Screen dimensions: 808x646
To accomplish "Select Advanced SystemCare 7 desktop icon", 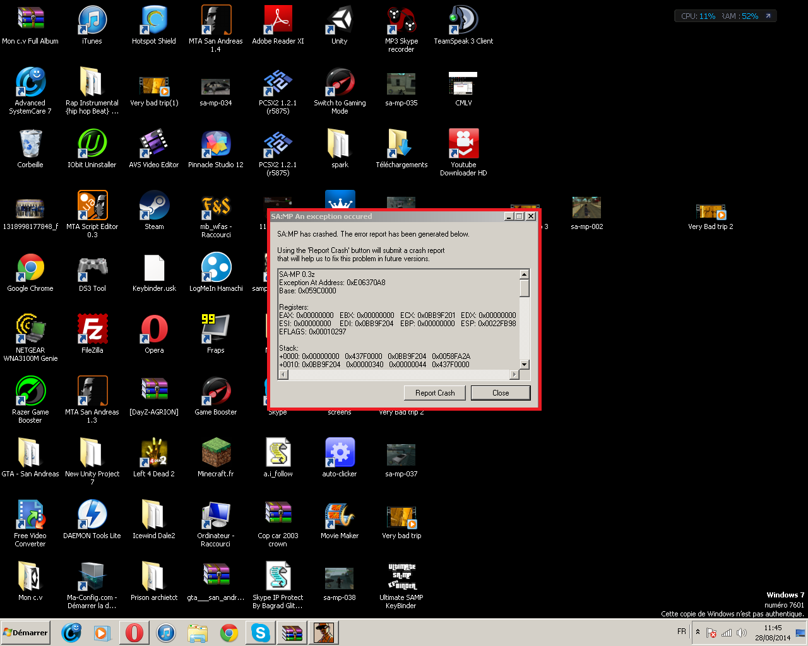I will [x=30, y=91].
